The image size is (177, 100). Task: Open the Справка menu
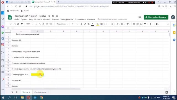[91, 19]
